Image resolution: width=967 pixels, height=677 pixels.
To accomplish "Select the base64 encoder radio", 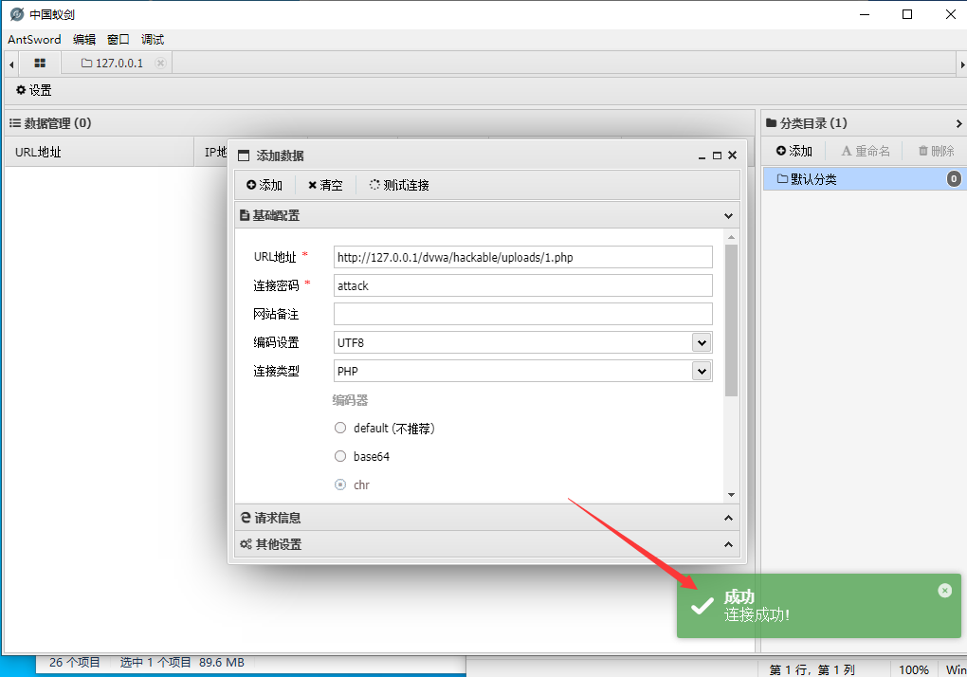I will tap(340, 456).
